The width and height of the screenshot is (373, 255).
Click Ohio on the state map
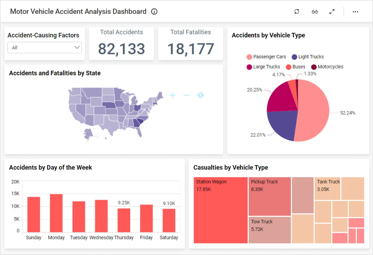(x=137, y=108)
